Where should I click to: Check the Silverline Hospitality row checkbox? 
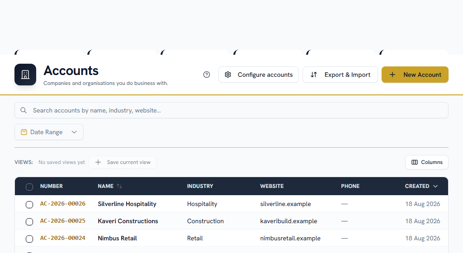[x=29, y=205]
